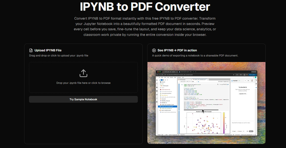Try the Sample Notebook button
286x148 pixels.
[83, 99]
